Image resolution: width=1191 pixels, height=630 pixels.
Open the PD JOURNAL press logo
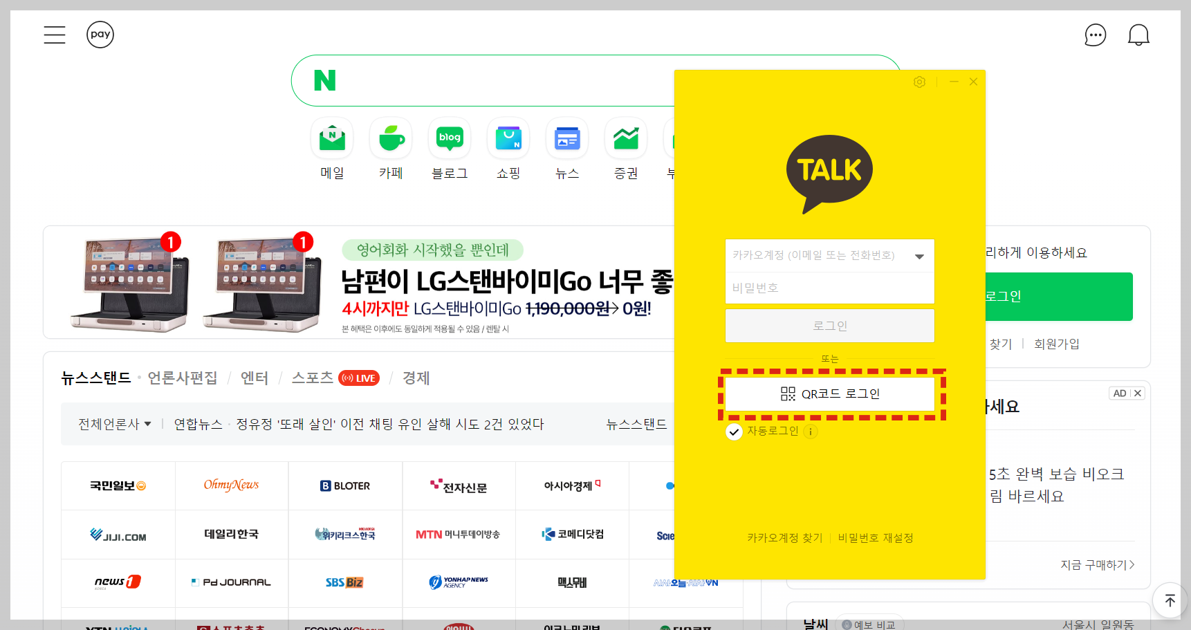pos(232,583)
